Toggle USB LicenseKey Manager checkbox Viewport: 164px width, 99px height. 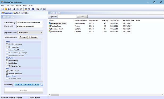click(x=7, y=53)
